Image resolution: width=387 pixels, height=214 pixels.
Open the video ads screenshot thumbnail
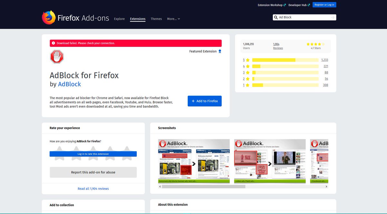click(270, 161)
